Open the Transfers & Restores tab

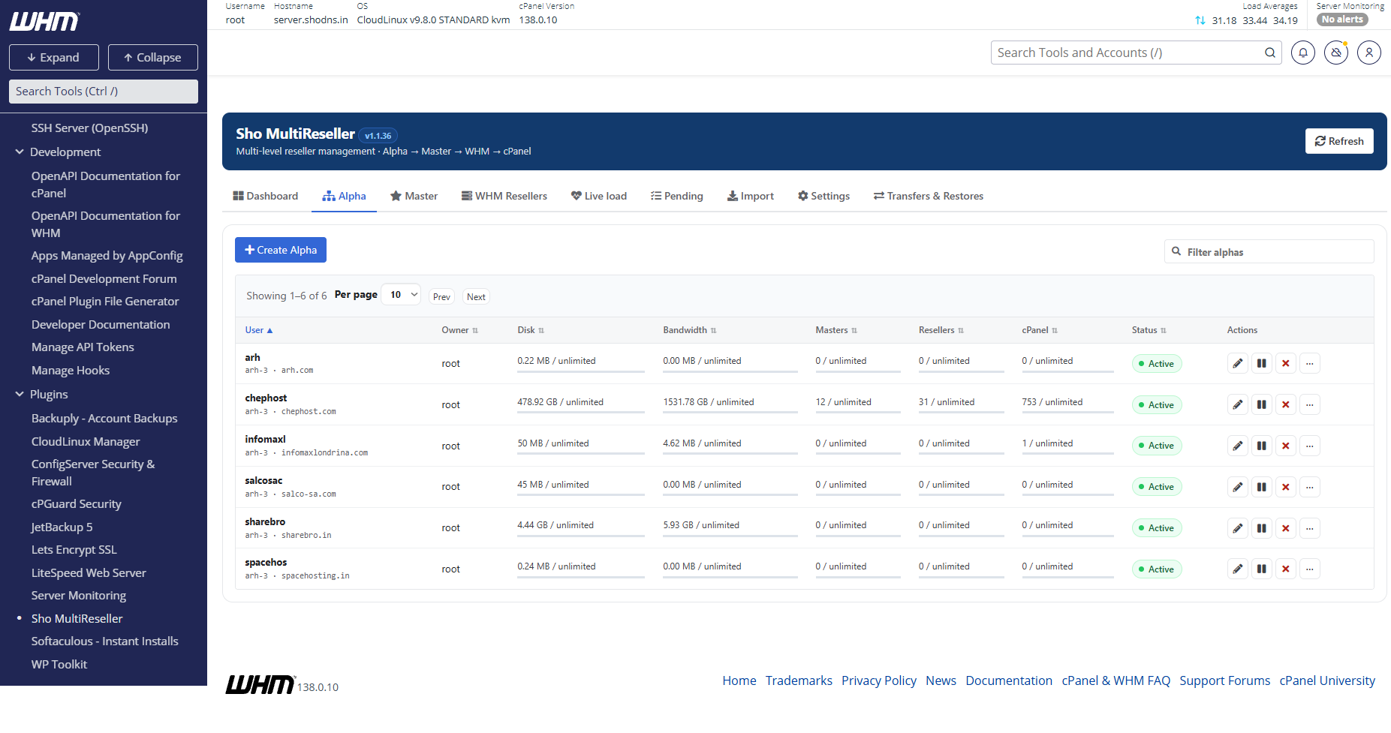click(929, 196)
